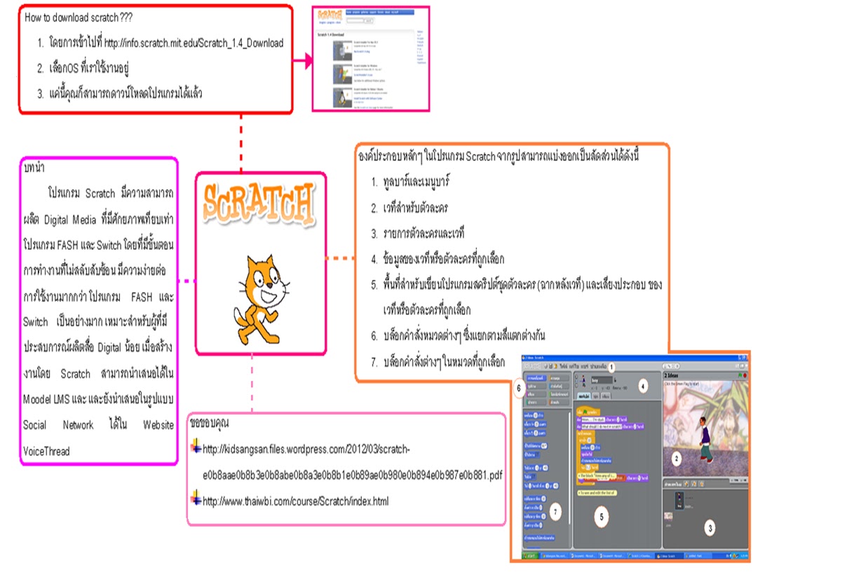Click the boy sprite thumbnail in sprite list
The width and height of the screenshot is (854, 572).
click(679, 501)
